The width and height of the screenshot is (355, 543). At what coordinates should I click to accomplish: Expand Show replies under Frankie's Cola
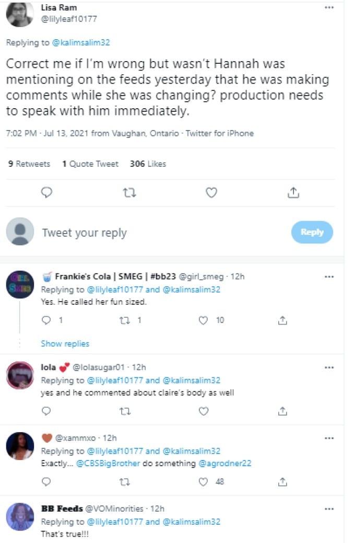pos(65,343)
